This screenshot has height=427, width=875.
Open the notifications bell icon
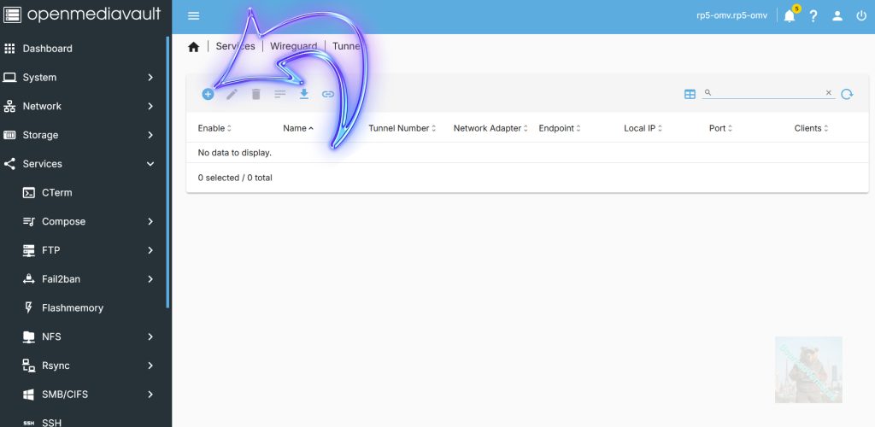click(x=789, y=16)
